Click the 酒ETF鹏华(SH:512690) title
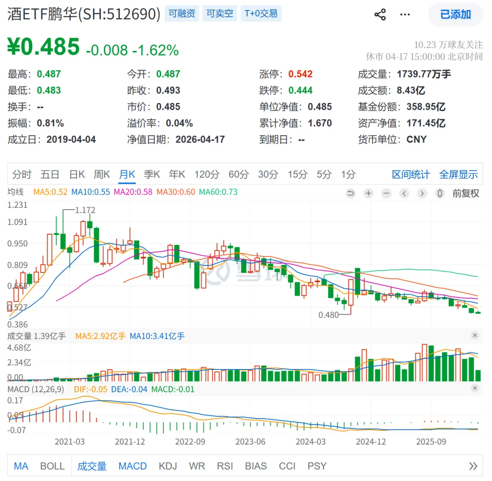 (84, 14)
